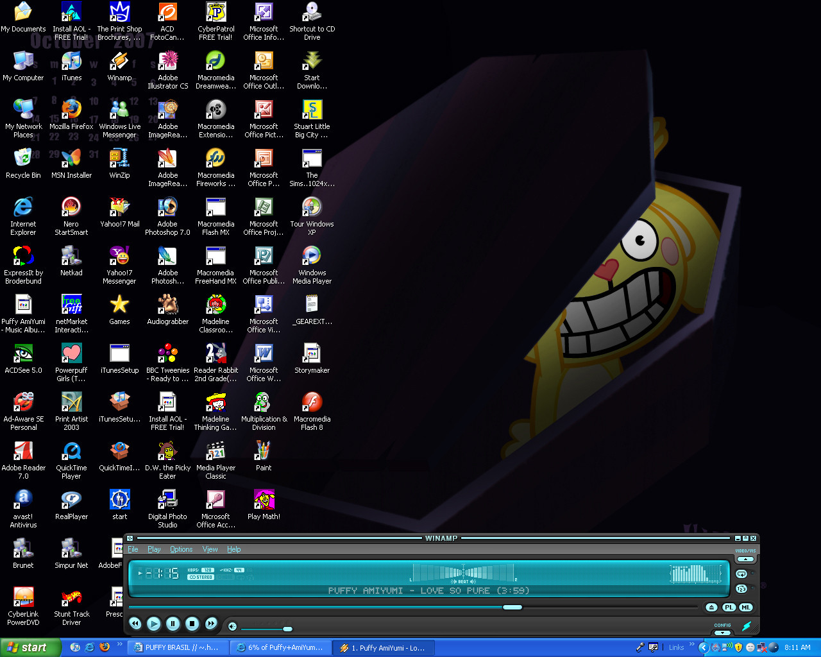Select the Audiograbber desktop icon
The image size is (821, 657).
167,310
